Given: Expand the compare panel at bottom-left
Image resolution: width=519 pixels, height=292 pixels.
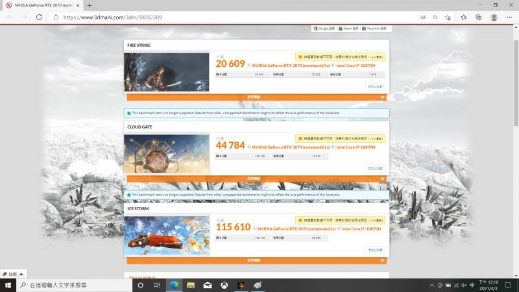Looking at the screenshot, I should pos(13,274).
